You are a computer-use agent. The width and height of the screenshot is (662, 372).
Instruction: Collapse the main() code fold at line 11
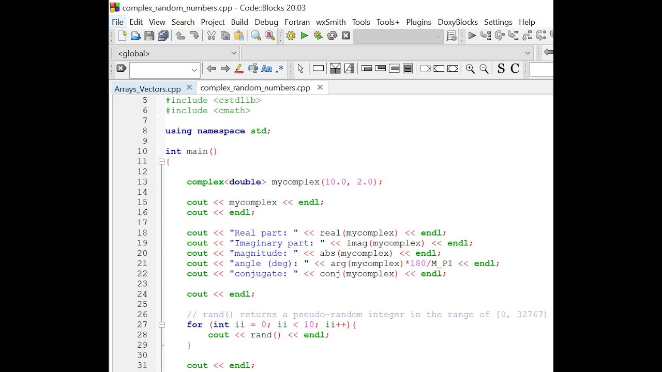click(x=161, y=162)
